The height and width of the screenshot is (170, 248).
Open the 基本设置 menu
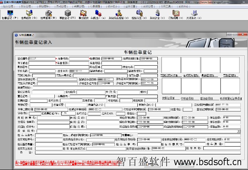[130, 6]
